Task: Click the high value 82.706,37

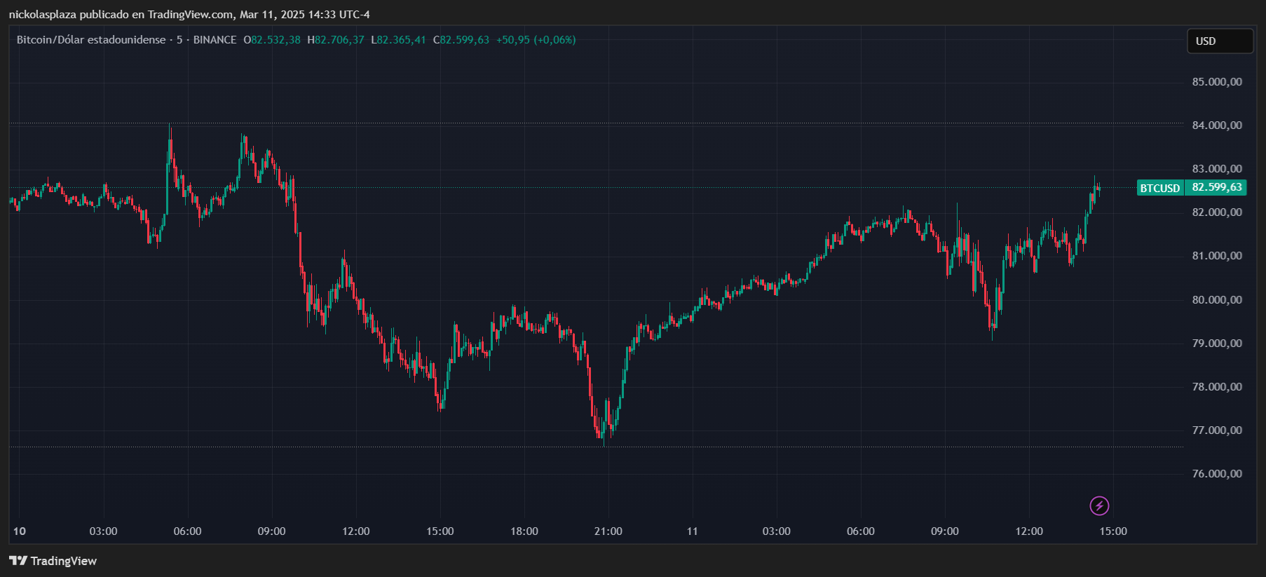Action: click(x=339, y=40)
